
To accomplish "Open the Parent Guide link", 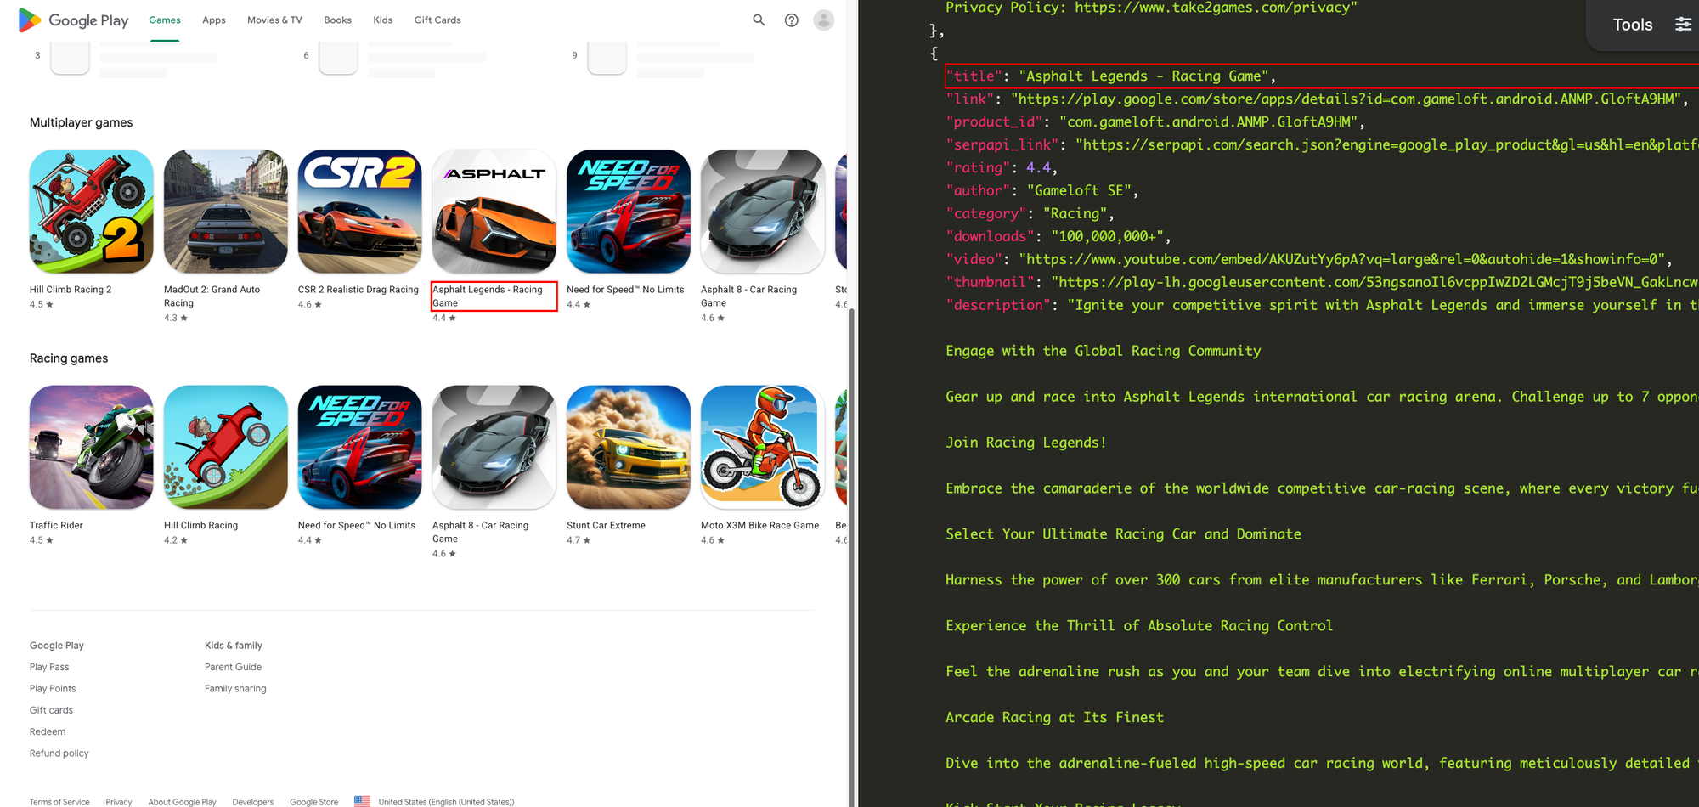I will coord(233,667).
